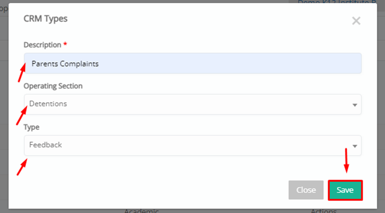Open the Type dropdown showing Feedback

click(x=193, y=145)
